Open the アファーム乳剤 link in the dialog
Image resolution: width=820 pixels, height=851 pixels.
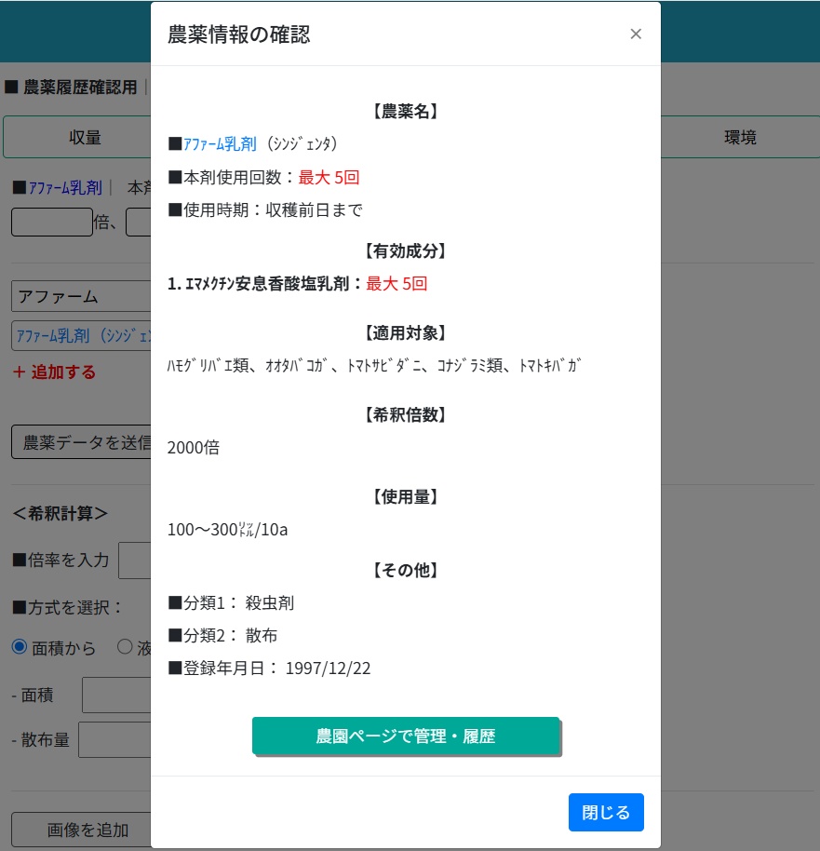click(x=220, y=143)
